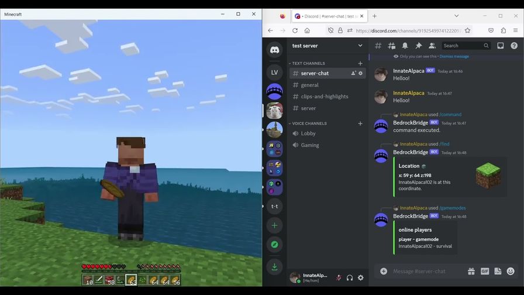Select Minecraft hotbar slot showing 58
Image resolution: width=524 pixels, height=295 pixels.
[109, 280]
